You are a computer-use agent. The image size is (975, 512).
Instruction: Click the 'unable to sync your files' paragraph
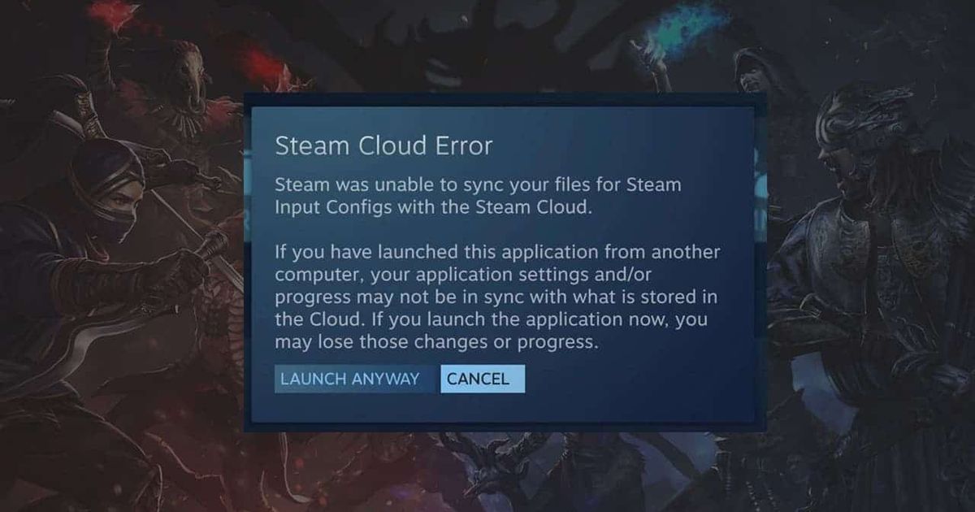pos(478,196)
